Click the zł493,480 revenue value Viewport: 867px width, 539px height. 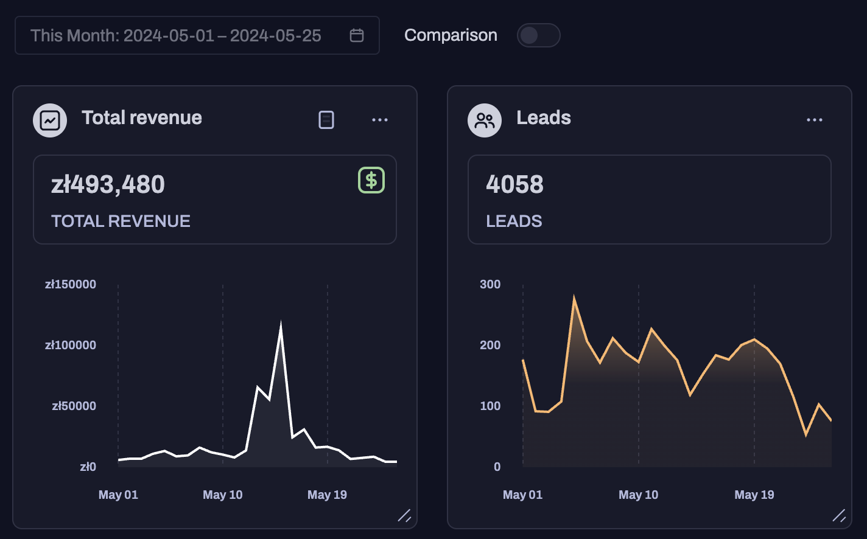(108, 184)
